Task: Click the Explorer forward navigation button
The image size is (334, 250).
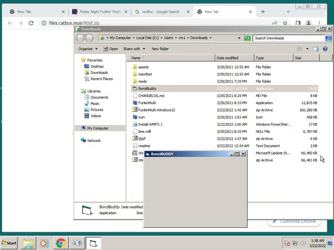Action: click(89, 38)
